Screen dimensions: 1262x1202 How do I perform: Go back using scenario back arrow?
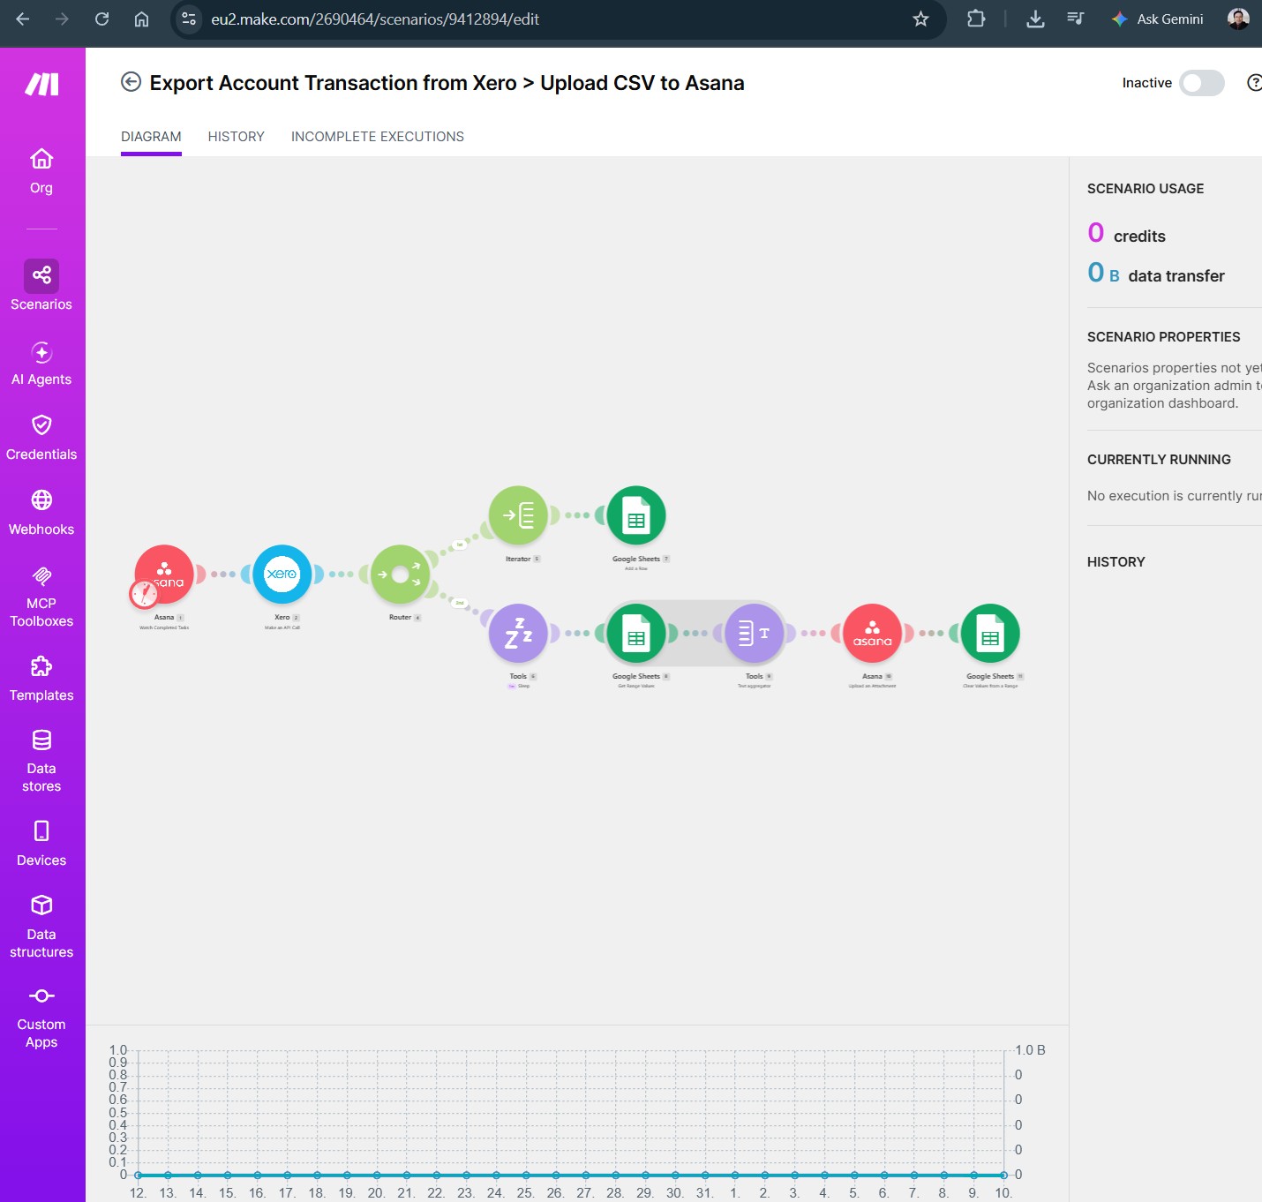tap(131, 82)
